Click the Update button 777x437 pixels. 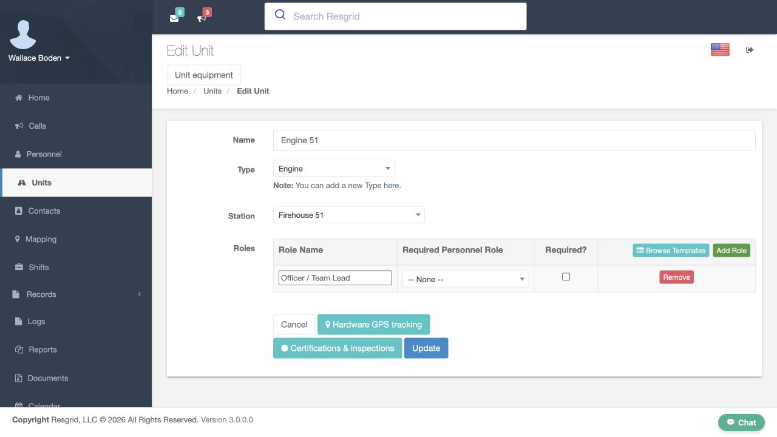pyautogui.click(x=426, y=348)
